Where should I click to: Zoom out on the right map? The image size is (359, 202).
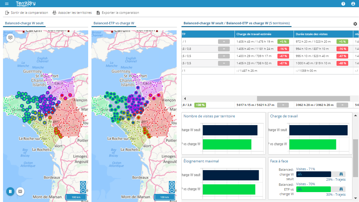tap(172, 190)
